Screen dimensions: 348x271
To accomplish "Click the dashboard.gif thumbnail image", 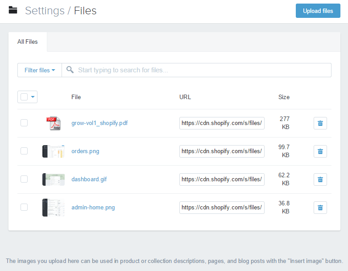I will click(x=53, y=179).
